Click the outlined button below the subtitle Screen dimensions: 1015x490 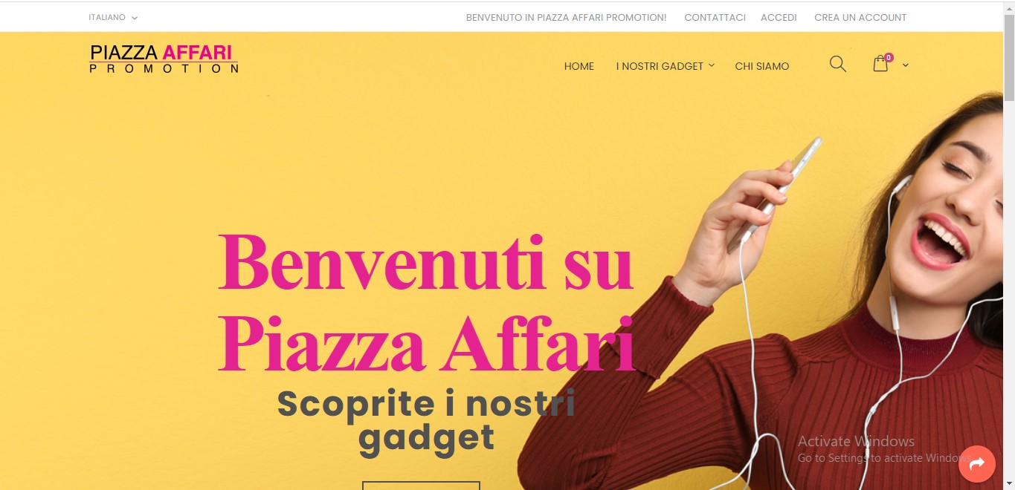(x=421, y=486)
